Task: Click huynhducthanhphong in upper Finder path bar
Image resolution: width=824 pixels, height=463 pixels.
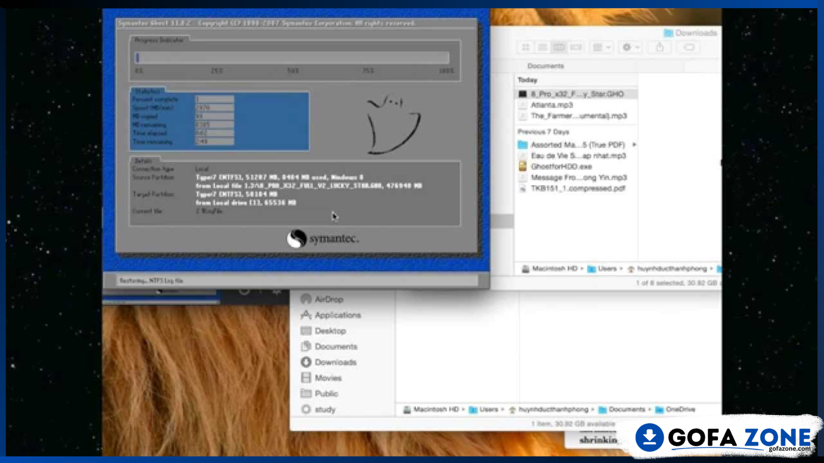Action: coord(667,269)
